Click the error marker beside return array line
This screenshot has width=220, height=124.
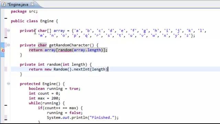(x=3, y=50)
